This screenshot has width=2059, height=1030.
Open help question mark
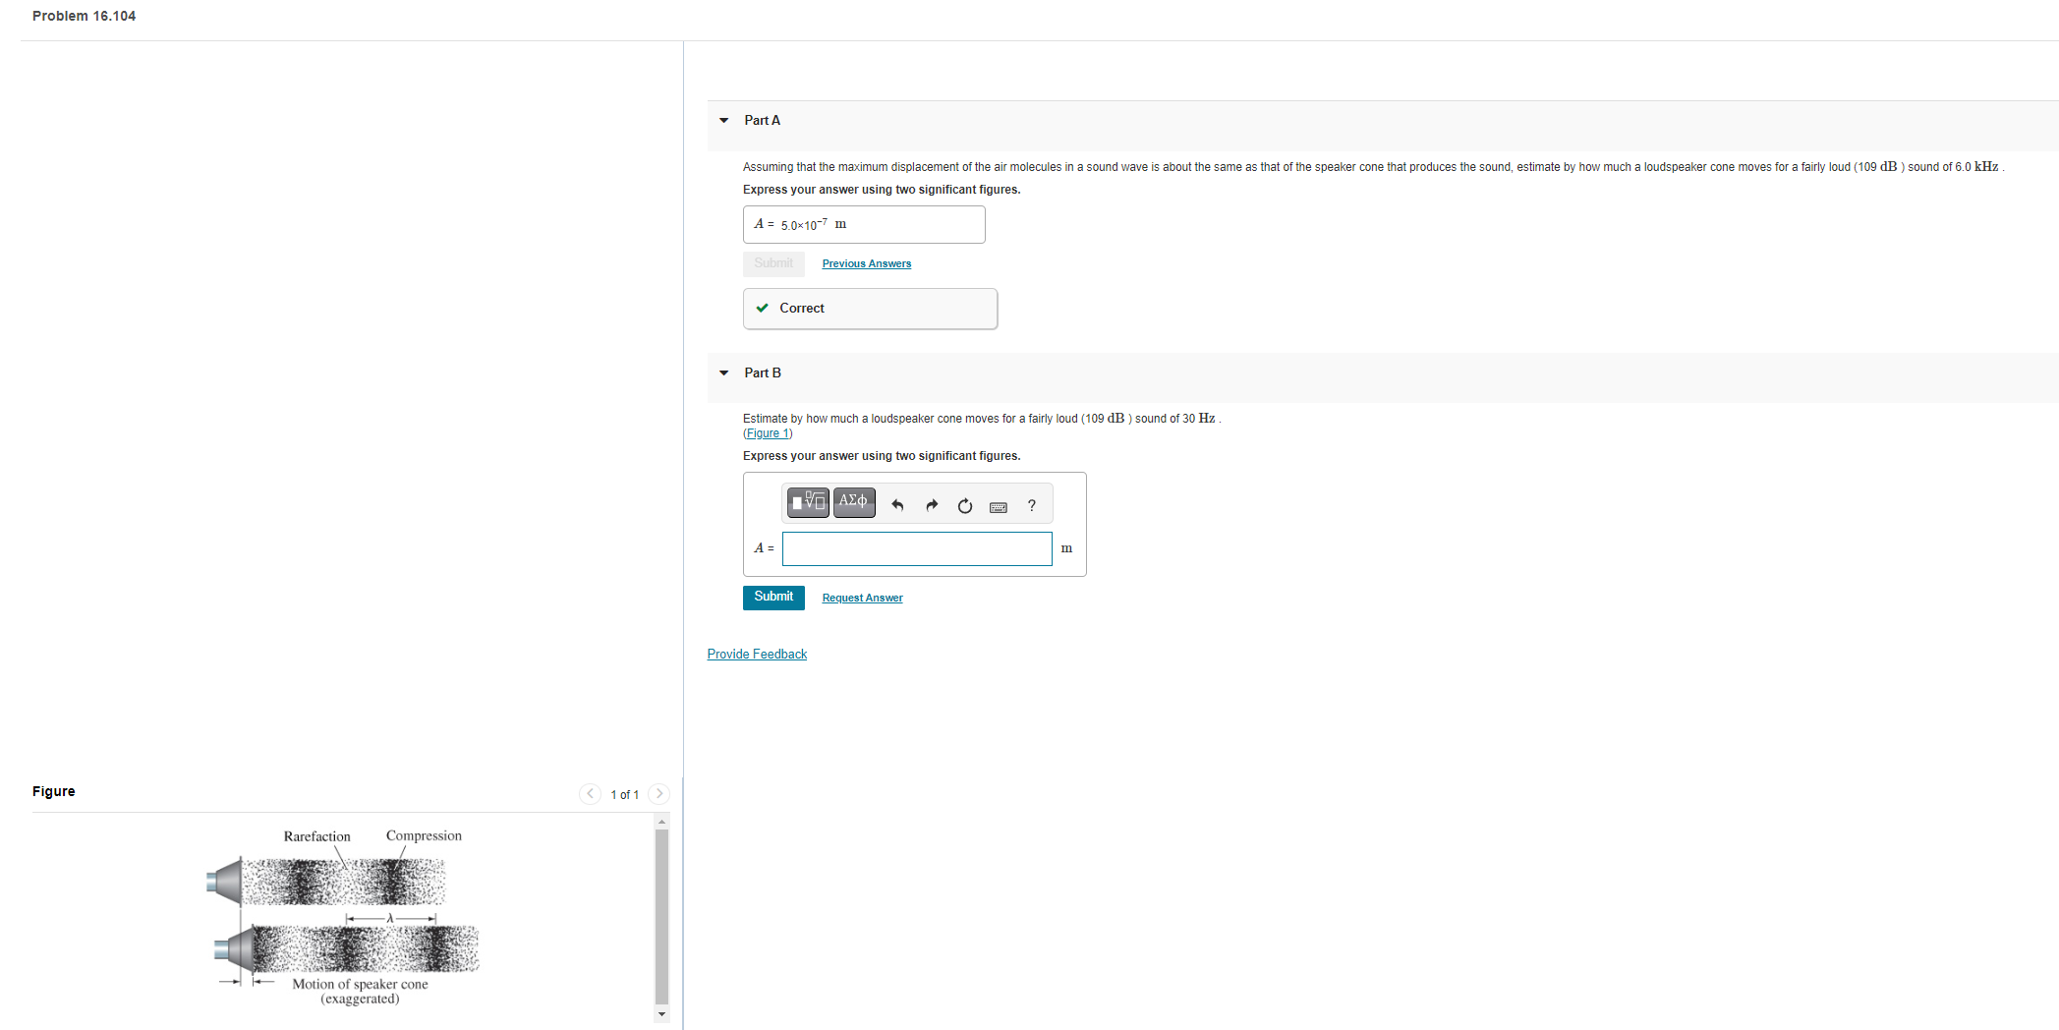coord(1032,505)
